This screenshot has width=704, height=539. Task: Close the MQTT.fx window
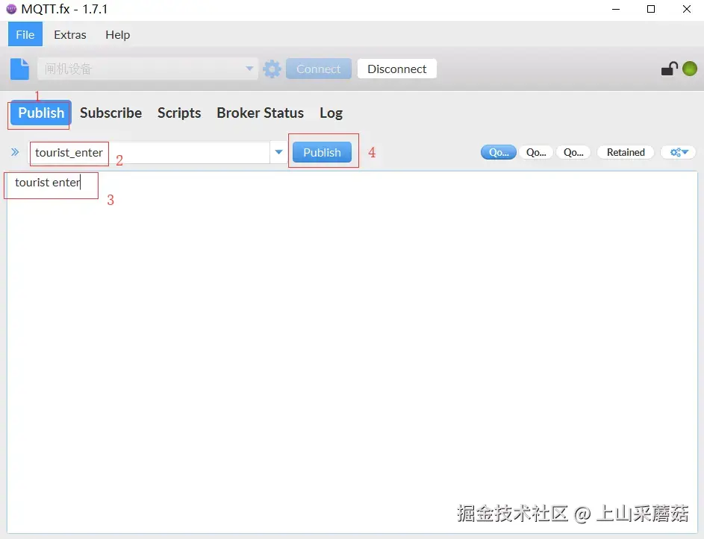687,9
